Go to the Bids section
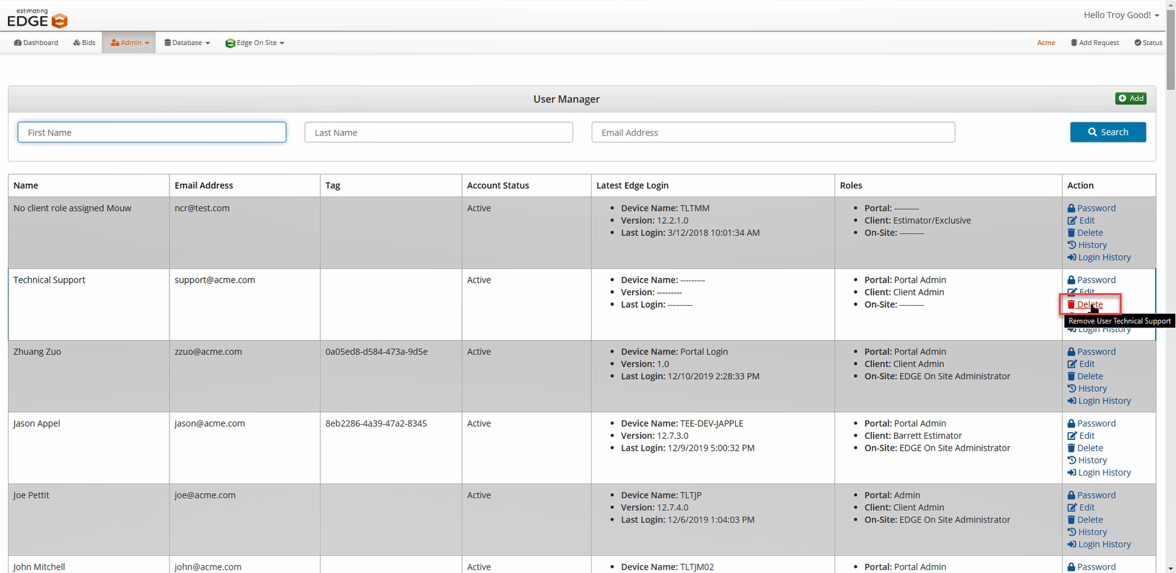Image resolution: width=1176 pixels, height=573 pixels. [x=84, y=42]
